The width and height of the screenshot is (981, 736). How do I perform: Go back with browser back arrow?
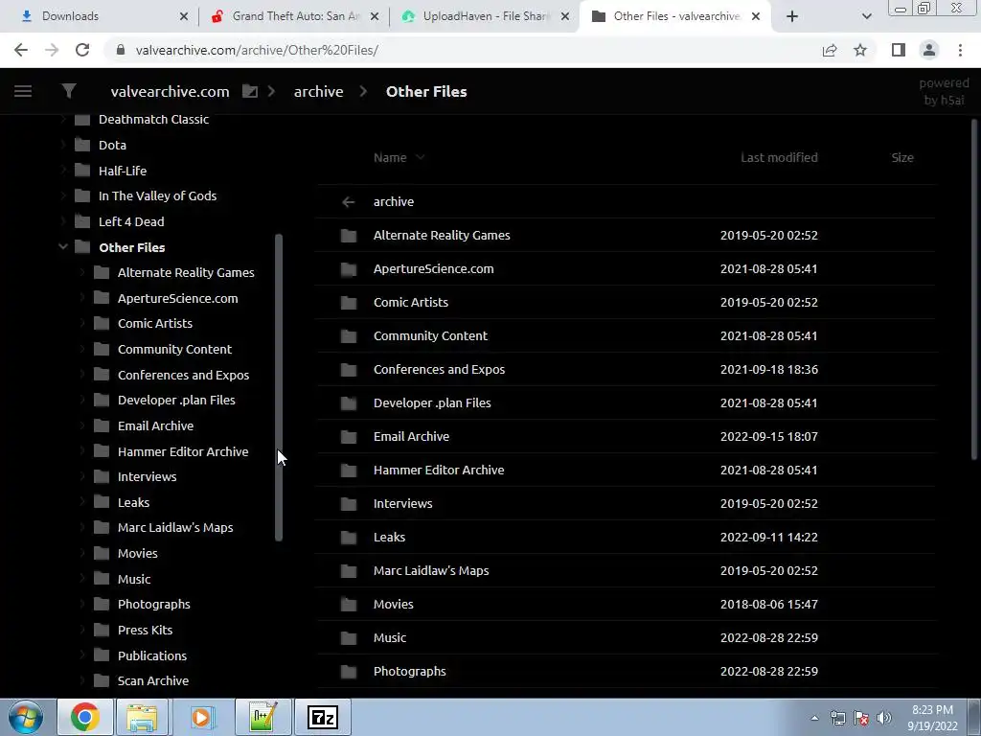click(21, 50)
